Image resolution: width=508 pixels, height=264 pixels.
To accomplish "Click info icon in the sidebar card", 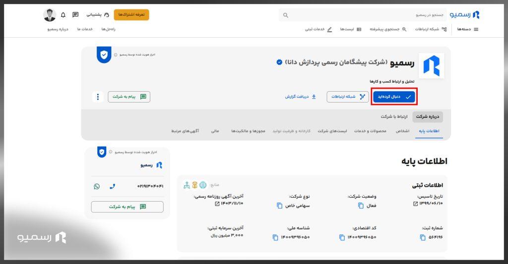I will 111,152.
